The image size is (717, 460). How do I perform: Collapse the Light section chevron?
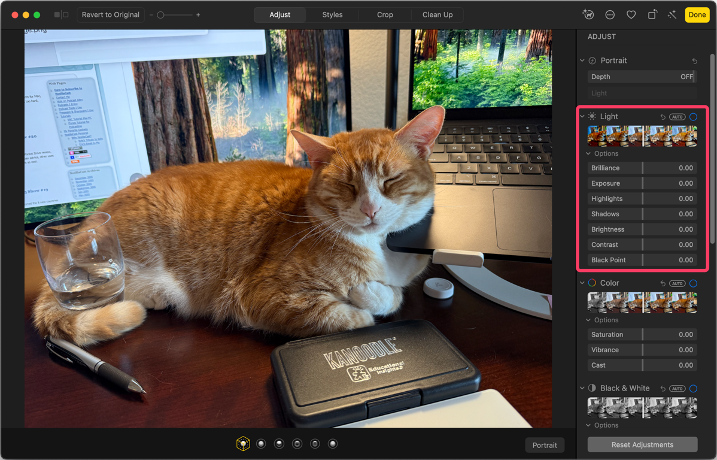pos(582,117)
